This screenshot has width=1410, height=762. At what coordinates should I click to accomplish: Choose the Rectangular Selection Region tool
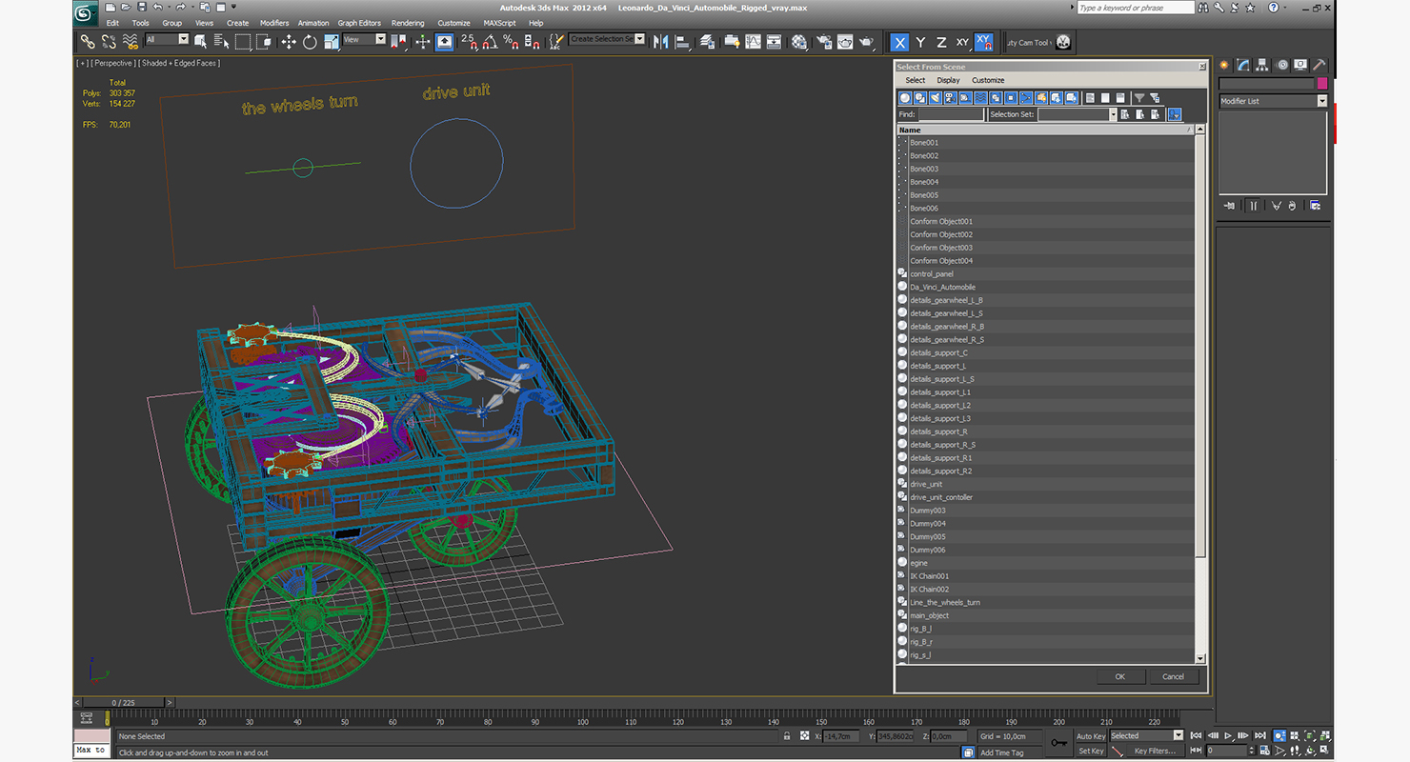point(243,42)
